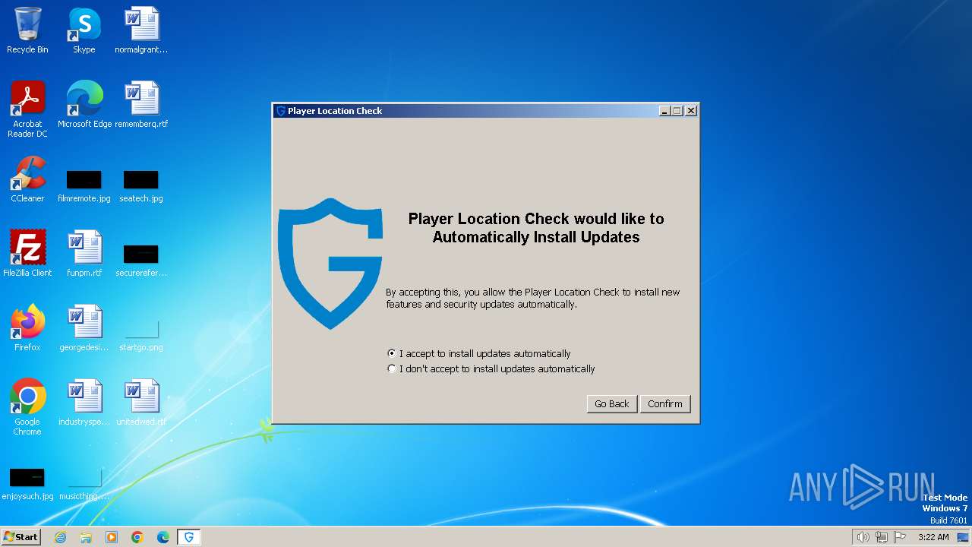Select the Acrobat Reader DC shortcut
The height and width of the screenshot is (547, 972).
click(27, 109)
